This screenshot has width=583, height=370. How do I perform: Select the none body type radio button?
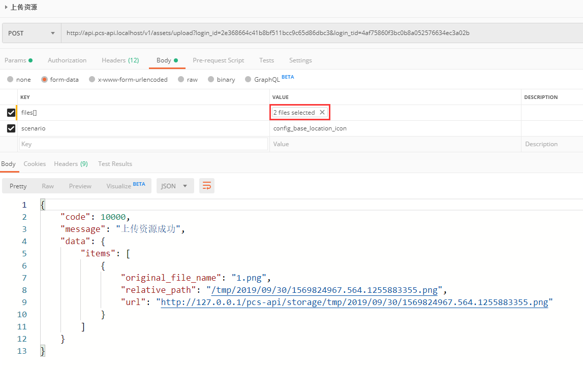point(10,80)
